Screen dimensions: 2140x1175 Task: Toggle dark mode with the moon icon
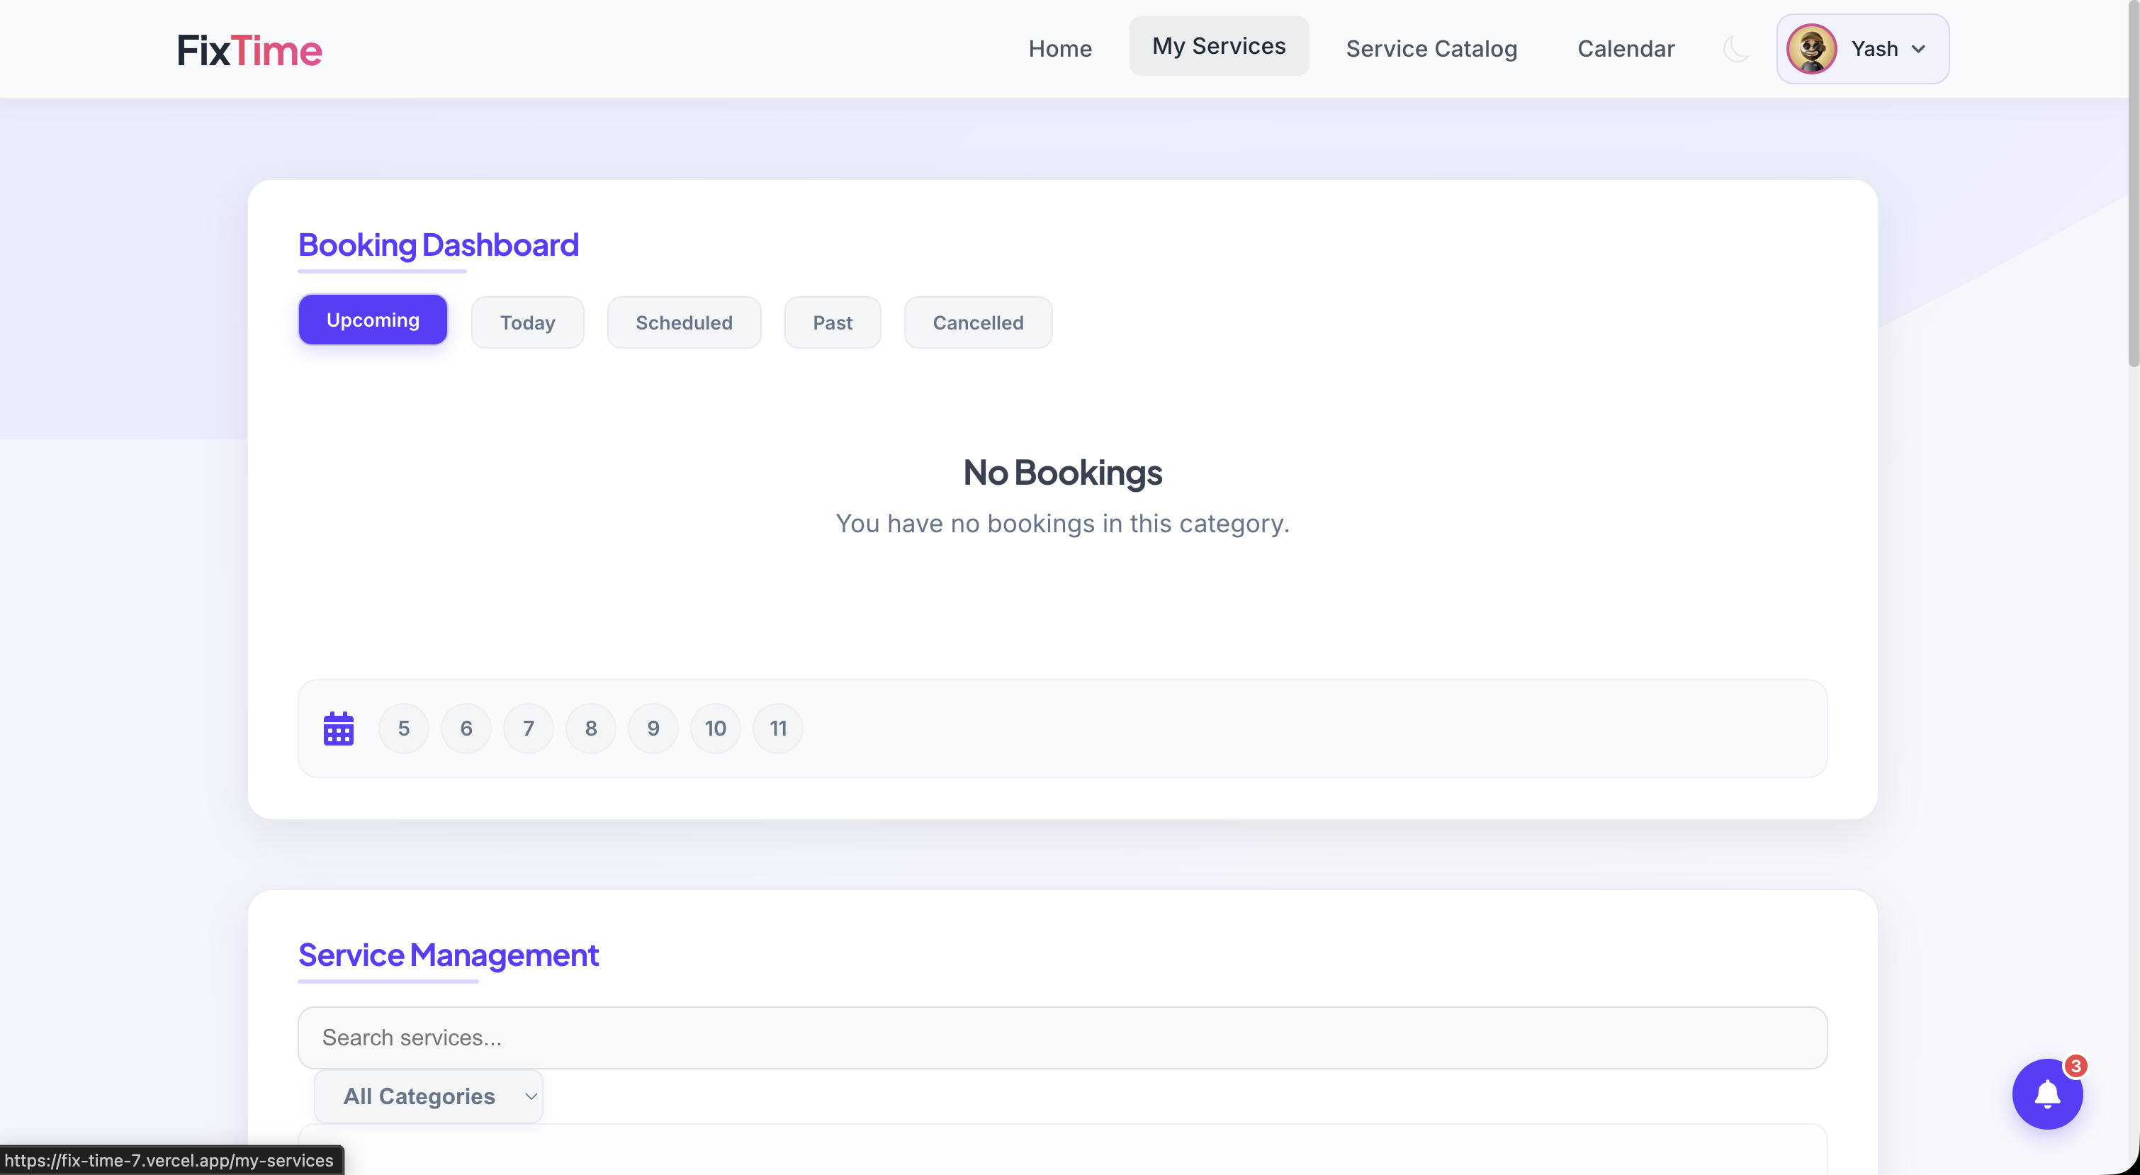(1735, 48)
